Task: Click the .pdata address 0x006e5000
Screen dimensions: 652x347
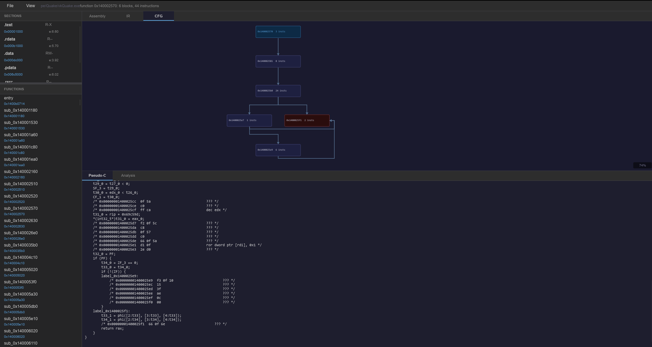Action: click(13, 75)
